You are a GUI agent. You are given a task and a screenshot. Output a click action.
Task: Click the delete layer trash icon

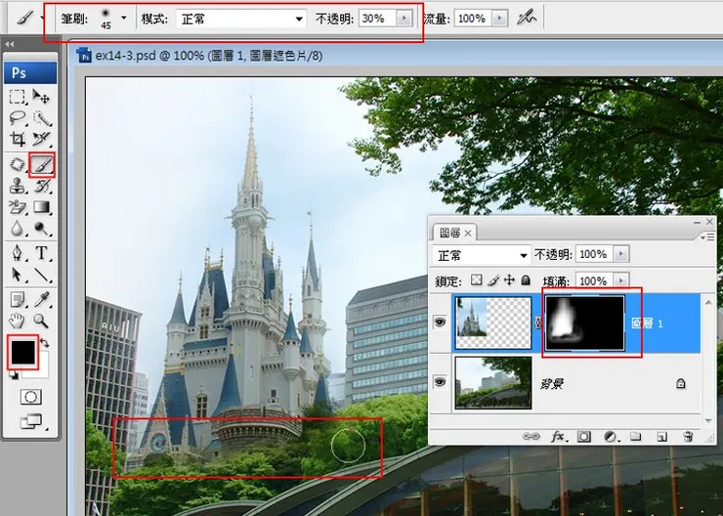pos(688,436)
